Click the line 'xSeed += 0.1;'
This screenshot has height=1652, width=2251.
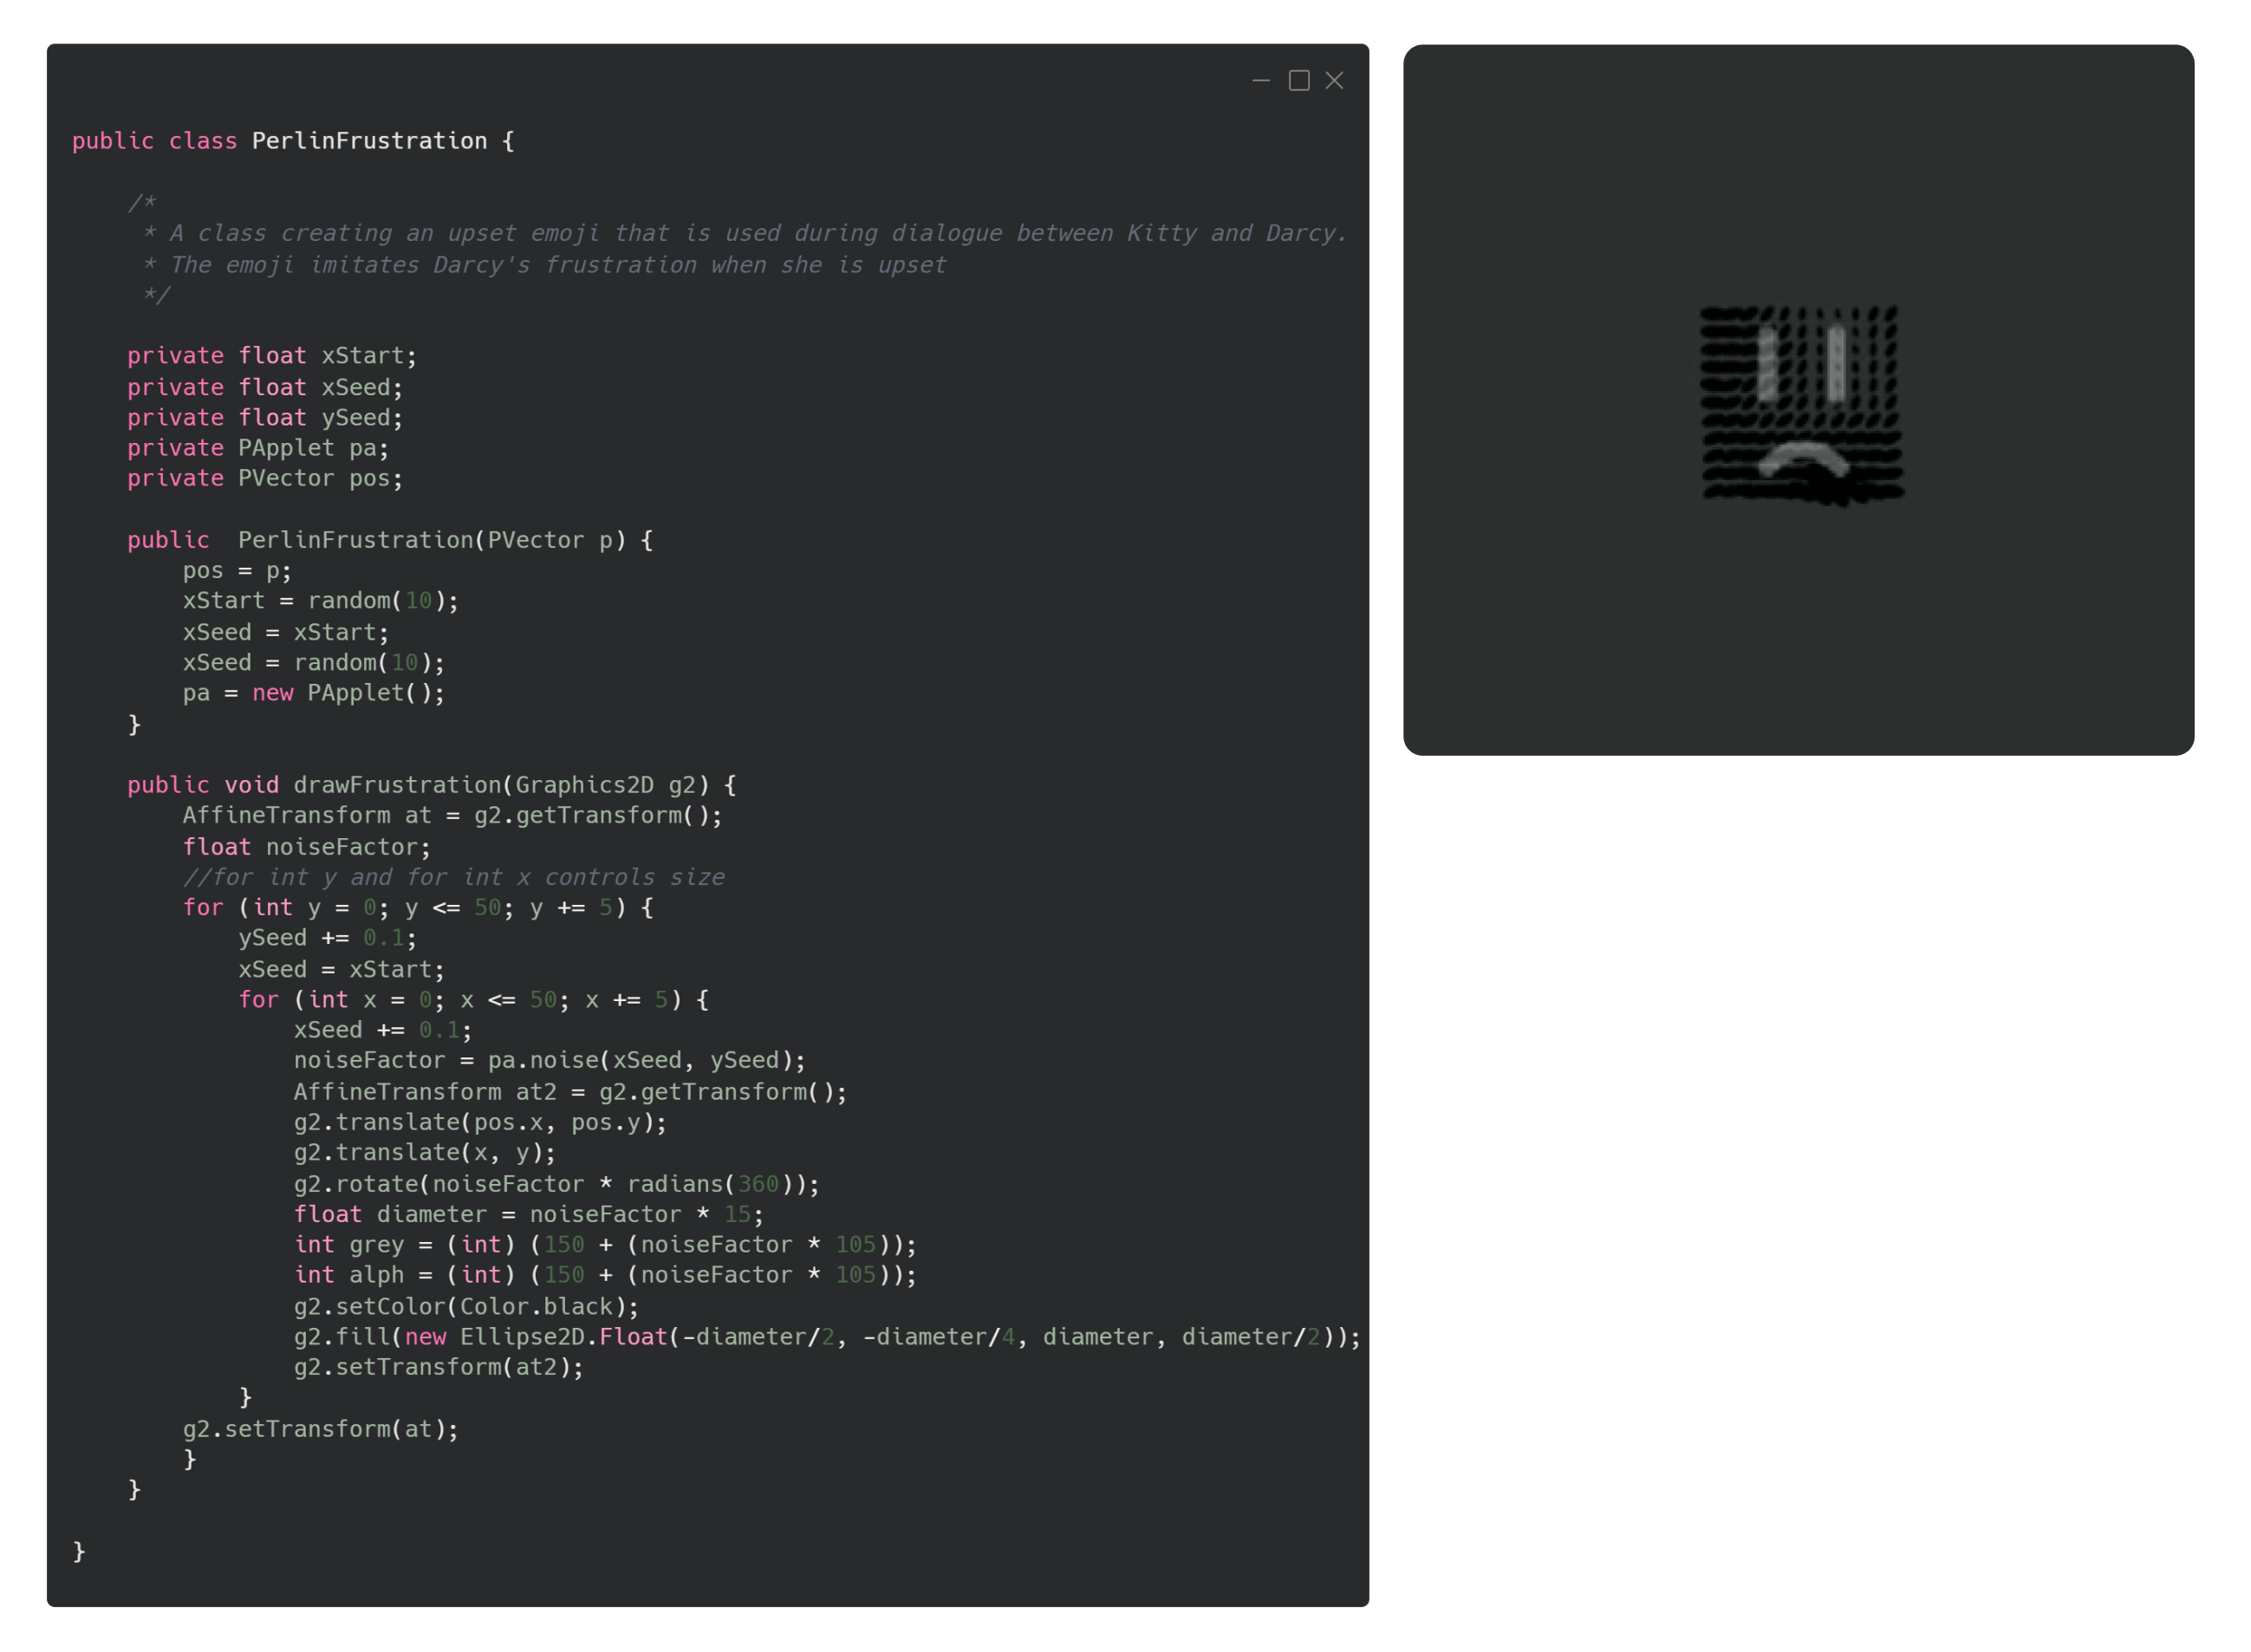coord(382,1030)
